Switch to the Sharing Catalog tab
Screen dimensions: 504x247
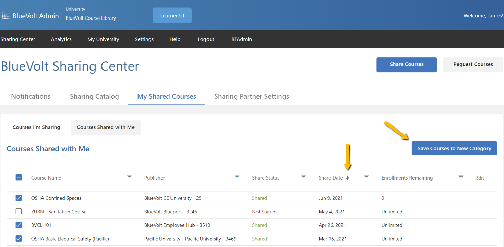(94, 96)
